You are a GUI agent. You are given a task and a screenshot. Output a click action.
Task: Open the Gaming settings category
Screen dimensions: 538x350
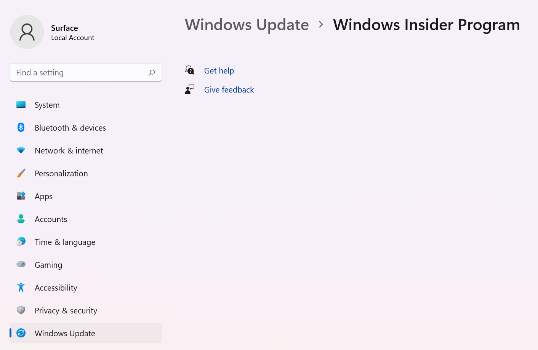coord(86,265)
